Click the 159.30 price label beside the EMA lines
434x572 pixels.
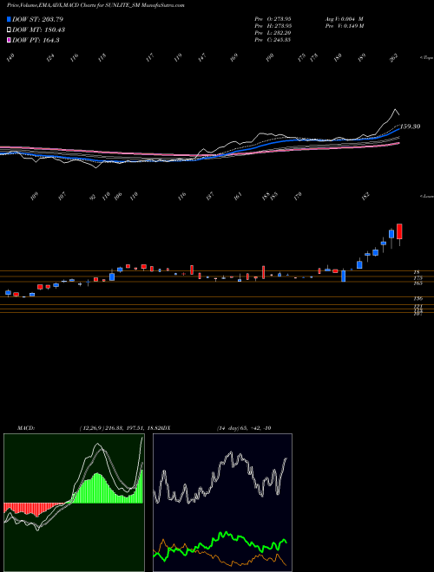(x=411, y=127)
